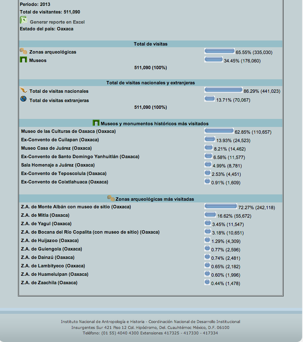Viewport: 303px width, 342px height.
Task: Click the Zonas arqueológicas pyramid icon
Action: pyautogui.click(x=24, y=51)
